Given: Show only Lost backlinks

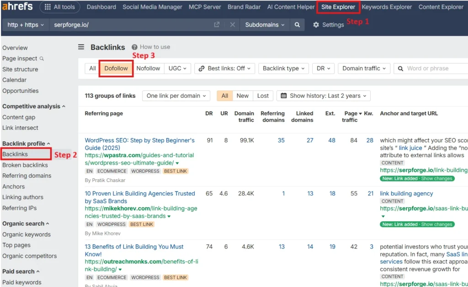Looking at the screenshot, I should 263,96.
